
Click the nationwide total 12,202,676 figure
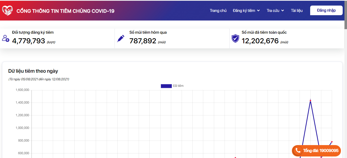(x=260, y=41)
